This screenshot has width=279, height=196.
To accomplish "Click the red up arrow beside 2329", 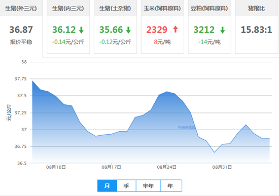I will click(x=176, y=29).
